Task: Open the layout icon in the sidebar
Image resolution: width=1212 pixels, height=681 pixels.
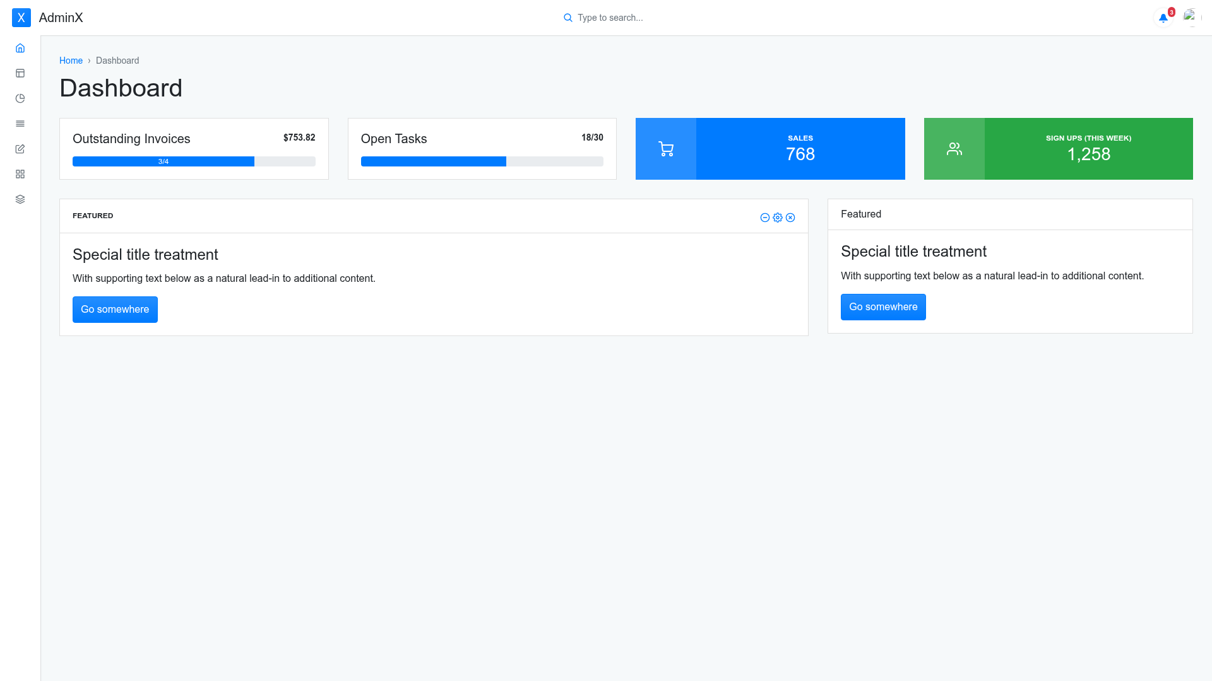Action: tap(20, 73)
